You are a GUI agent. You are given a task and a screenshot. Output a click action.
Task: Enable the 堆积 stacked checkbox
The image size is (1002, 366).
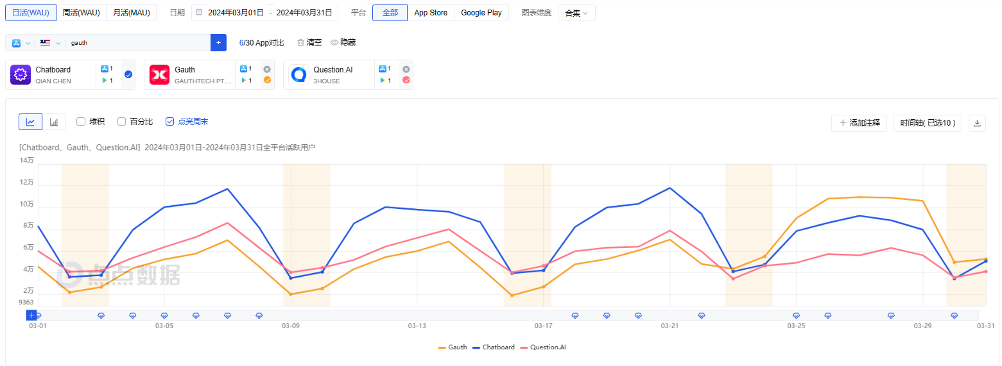(x=81, y=122)
